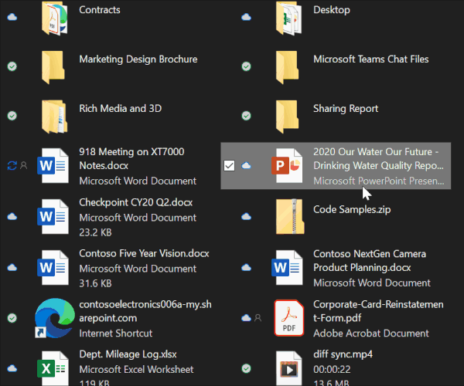464x386 pixels.
Task: Click the Edge shortcut icon for contosoelectronics006a
Action: point(54,317)
